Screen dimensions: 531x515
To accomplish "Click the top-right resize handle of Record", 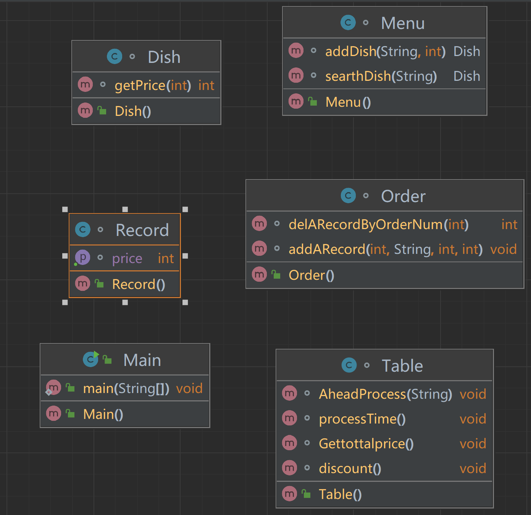I will point(185,209).
